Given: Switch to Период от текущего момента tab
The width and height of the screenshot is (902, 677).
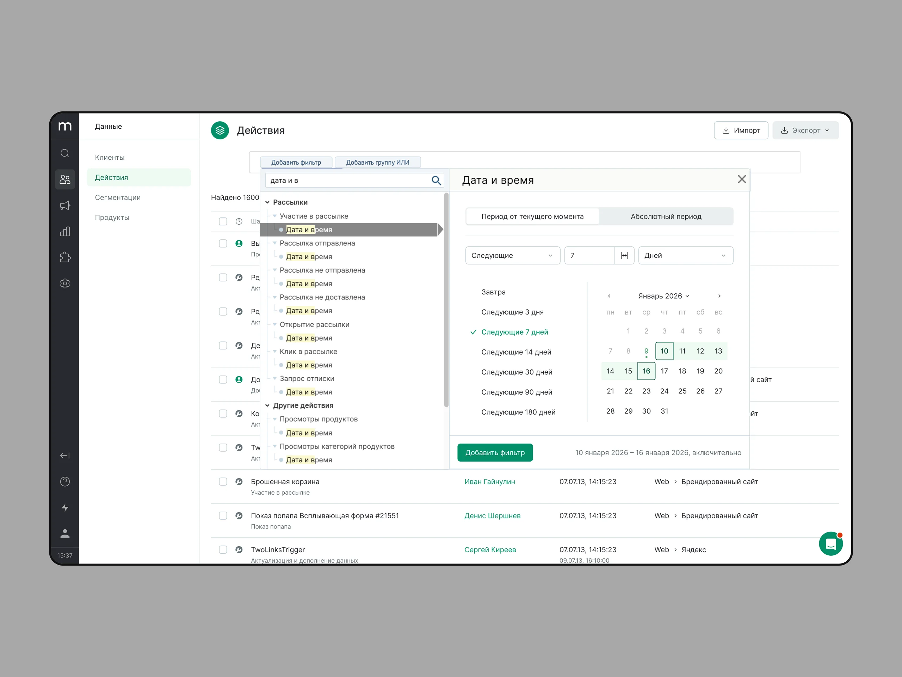Looking at the screenshot, I should [x=532, y=217].
